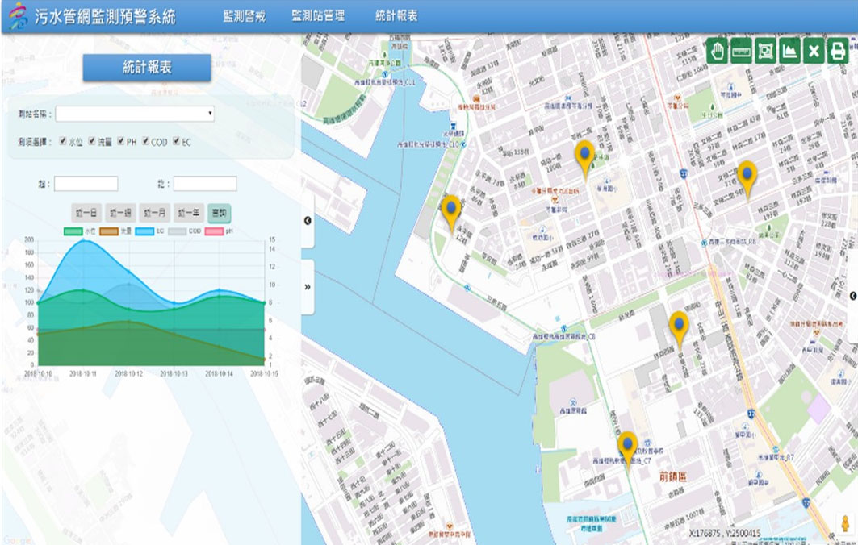Uncheck the 水位 checkbox
This screenshot has height=545, width=858.
pyautogui.click(x=64, y=142)
